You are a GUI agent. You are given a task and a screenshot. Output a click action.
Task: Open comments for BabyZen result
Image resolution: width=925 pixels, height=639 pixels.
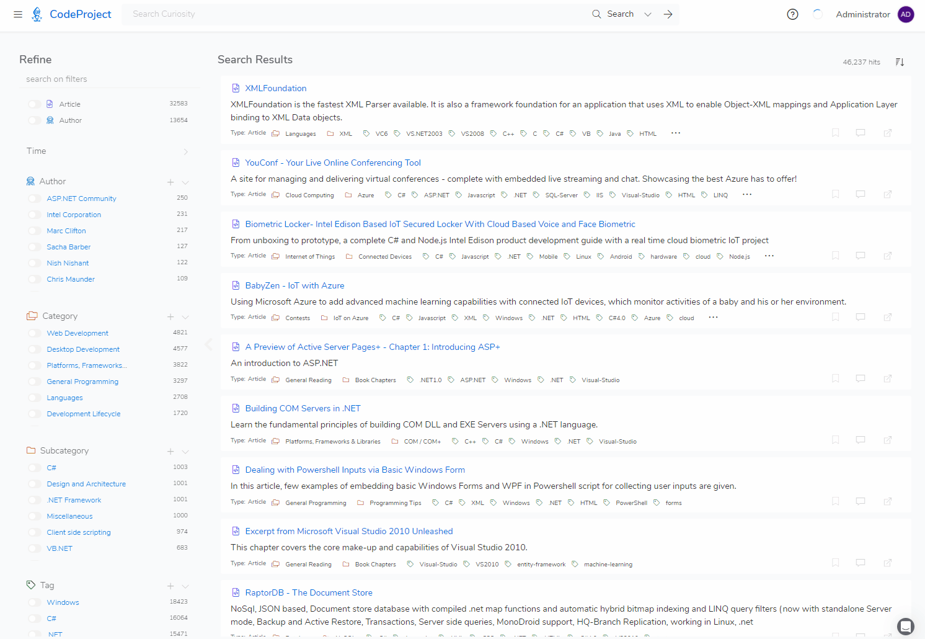coord(861,317)
